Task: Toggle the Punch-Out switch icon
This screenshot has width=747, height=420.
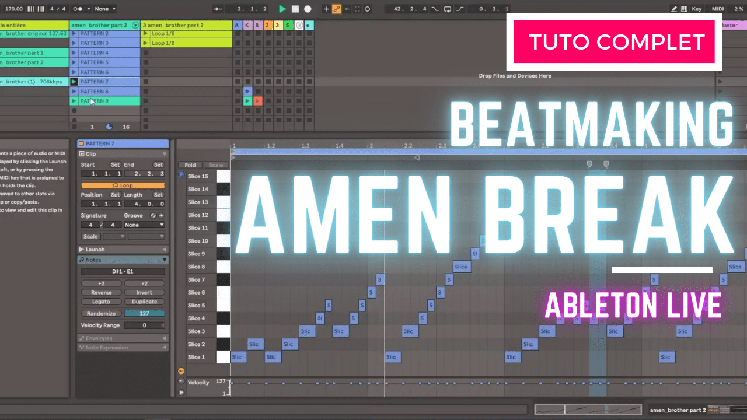Action: tap(459, 9)
